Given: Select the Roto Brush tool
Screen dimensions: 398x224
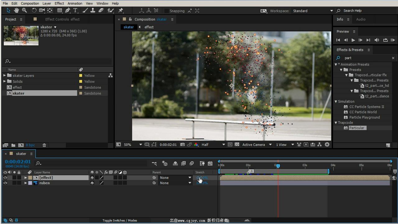Looking at the screenshot, I should [x=110, y=11].
